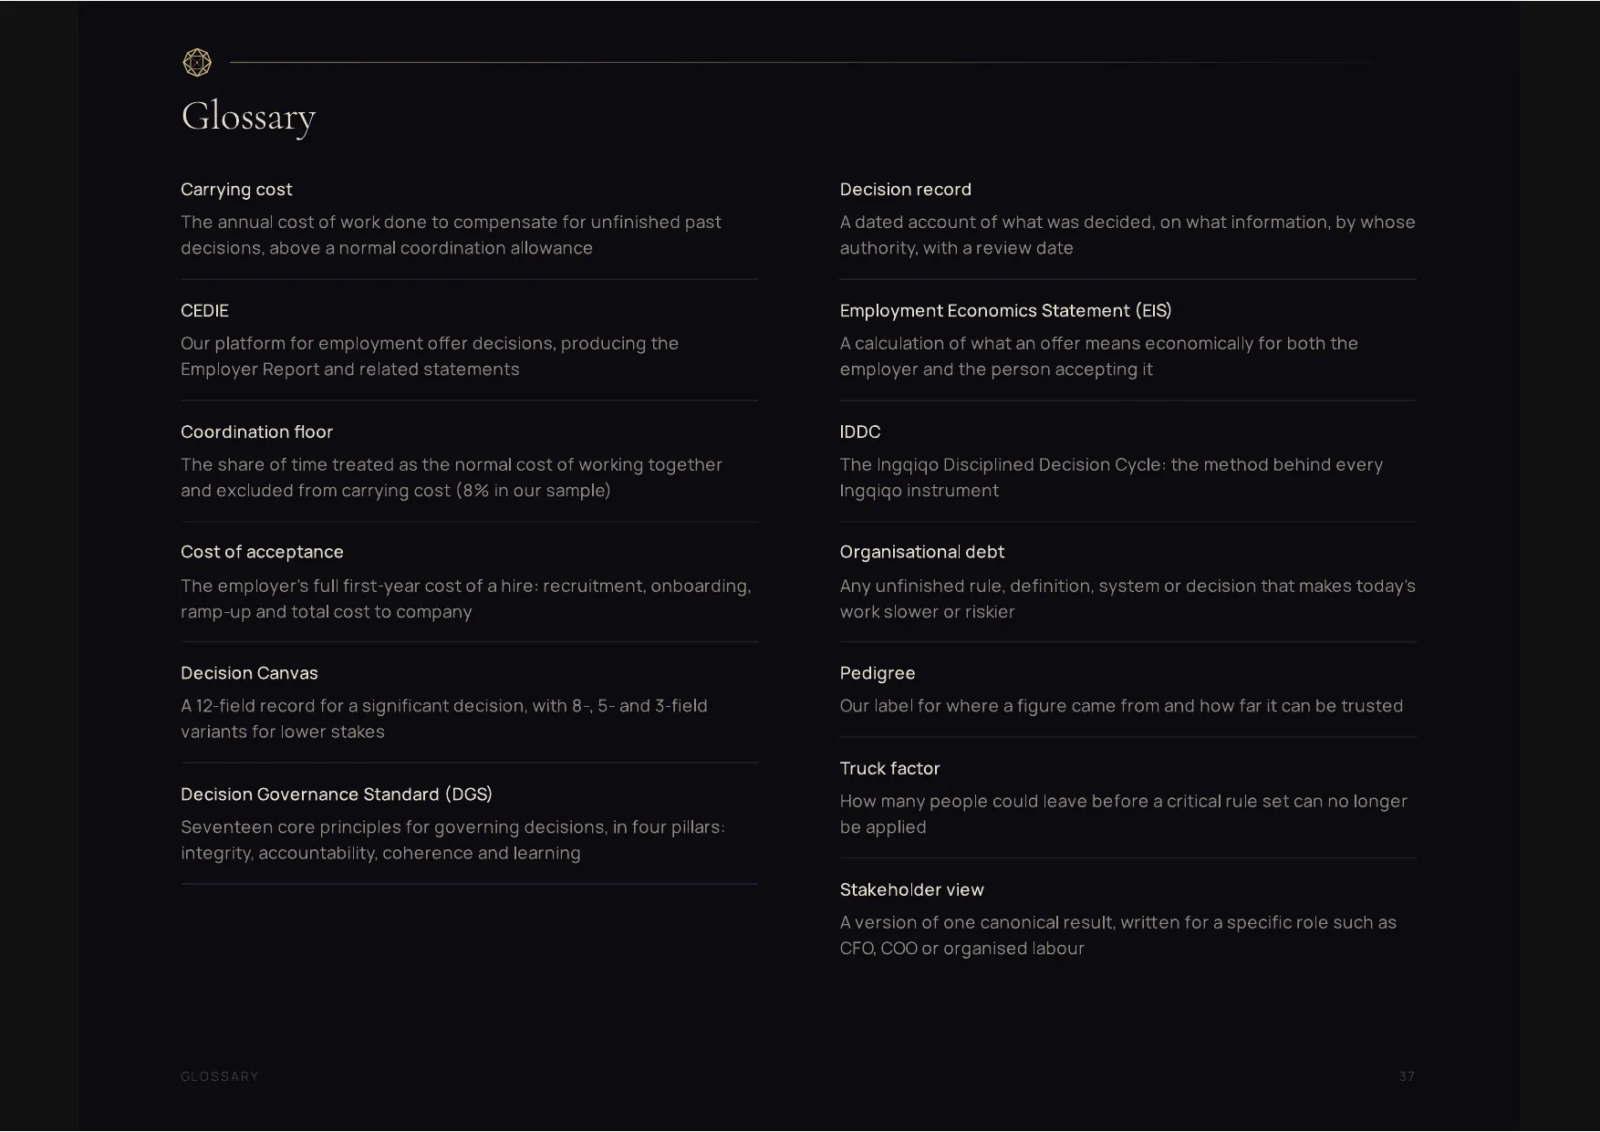Click the GLOSSARY footer label
The image size is (1600, 1132).
pyautogui.click(x=220, y=1076)
